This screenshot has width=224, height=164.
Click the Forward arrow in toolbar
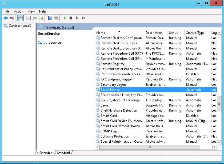point(12,18)
